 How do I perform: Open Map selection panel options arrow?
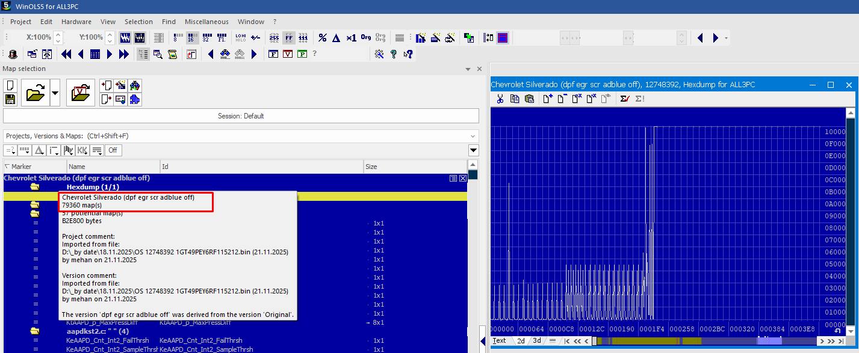point(468,69)
